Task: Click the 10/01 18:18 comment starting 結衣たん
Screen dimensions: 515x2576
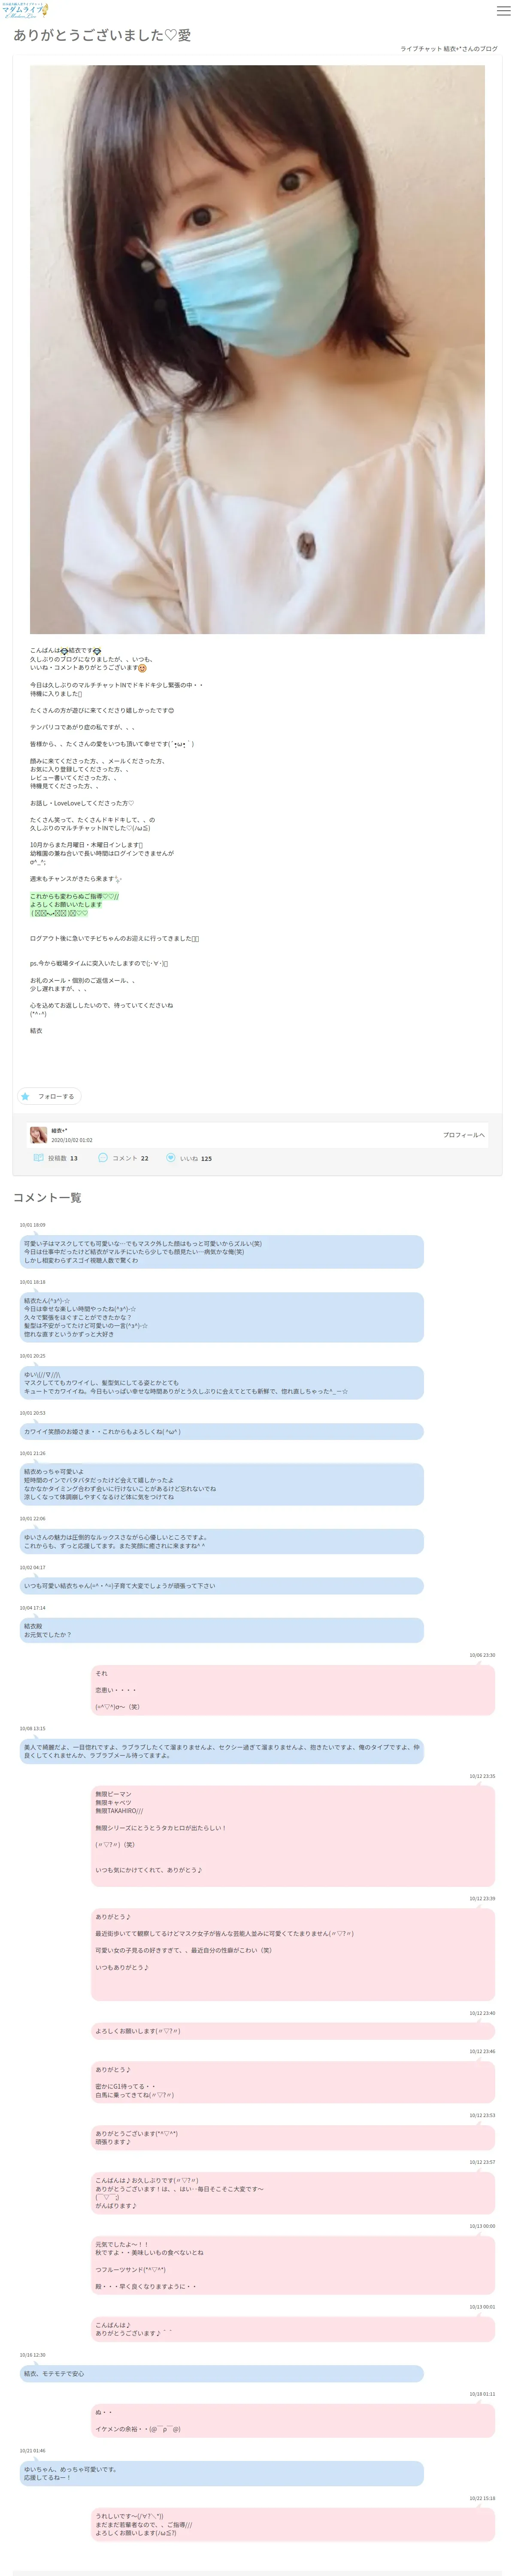Action: [x=221, y=1317]
